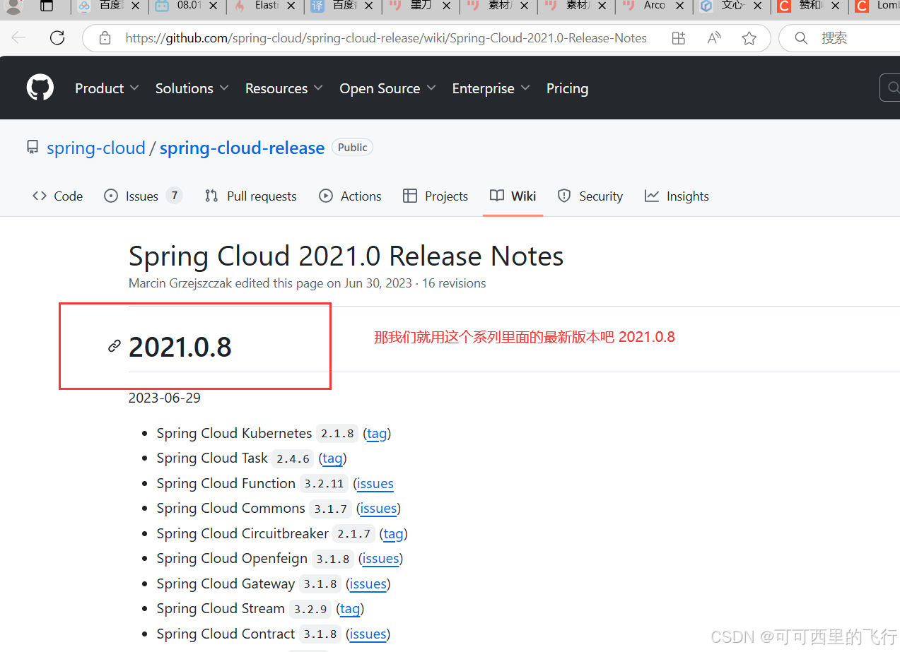Click the version code 2.4.6
The image size is (900, 652).
click(x=293, y=458)
